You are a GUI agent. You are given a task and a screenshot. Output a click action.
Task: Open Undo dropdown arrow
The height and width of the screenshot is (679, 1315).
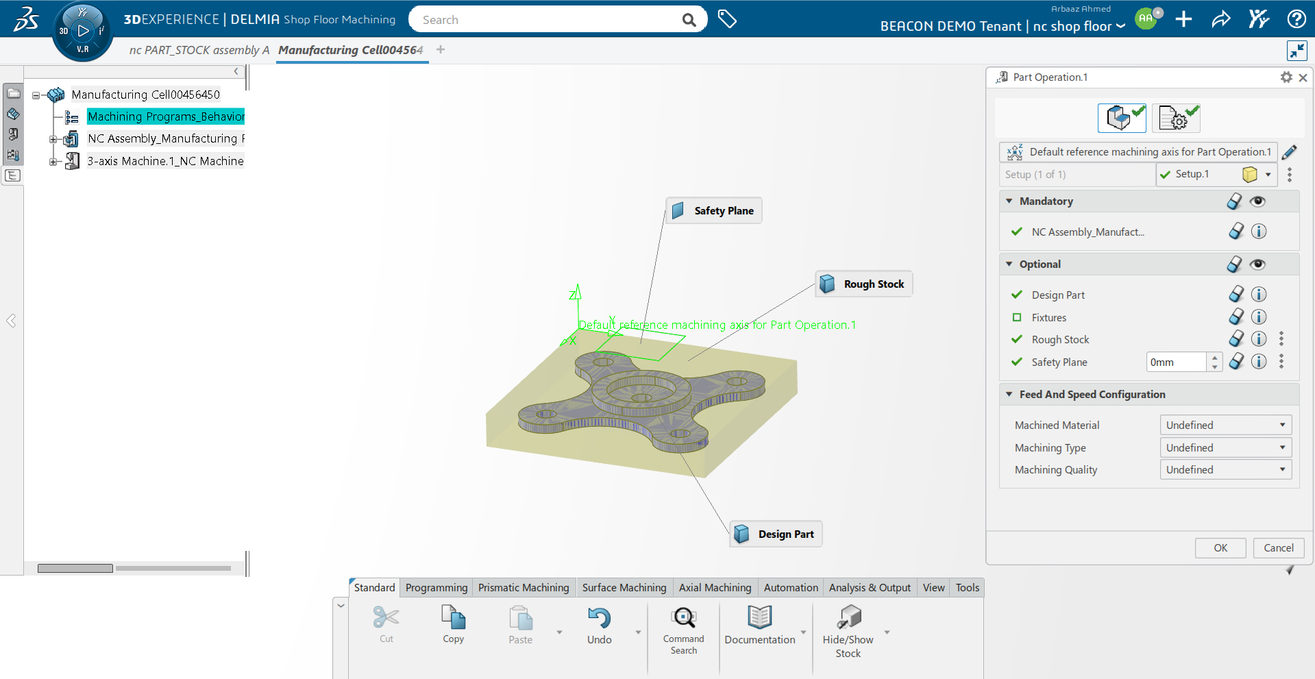pos(638,632)
